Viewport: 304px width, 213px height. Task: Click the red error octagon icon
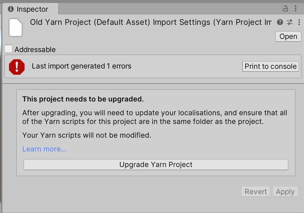[17, 66]
